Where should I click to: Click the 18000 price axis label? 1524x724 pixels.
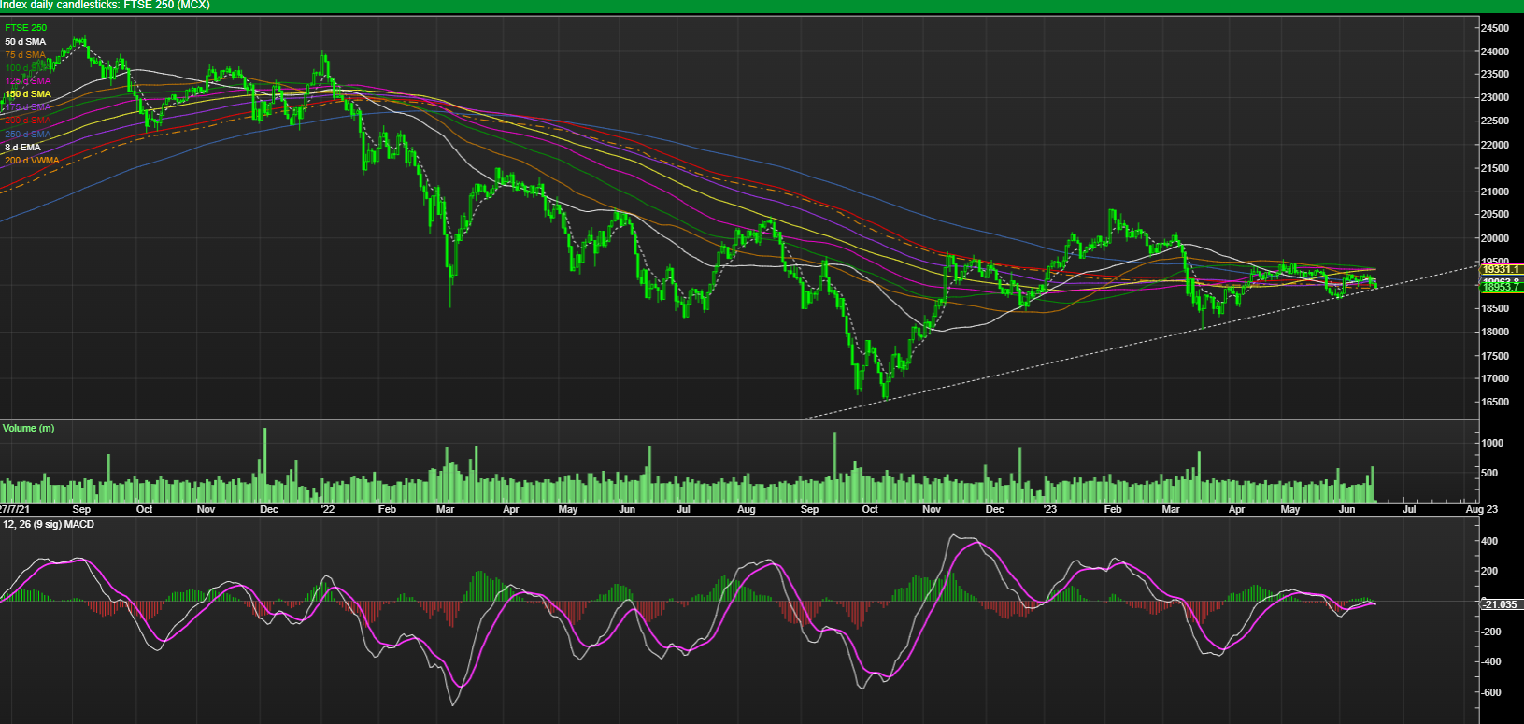(x=1495, y=332)
